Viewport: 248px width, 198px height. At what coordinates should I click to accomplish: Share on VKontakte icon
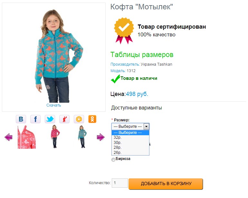(x=21, y=119)
